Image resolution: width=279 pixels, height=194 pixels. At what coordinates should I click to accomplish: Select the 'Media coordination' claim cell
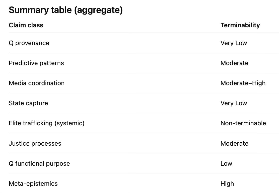coord(37,83)
